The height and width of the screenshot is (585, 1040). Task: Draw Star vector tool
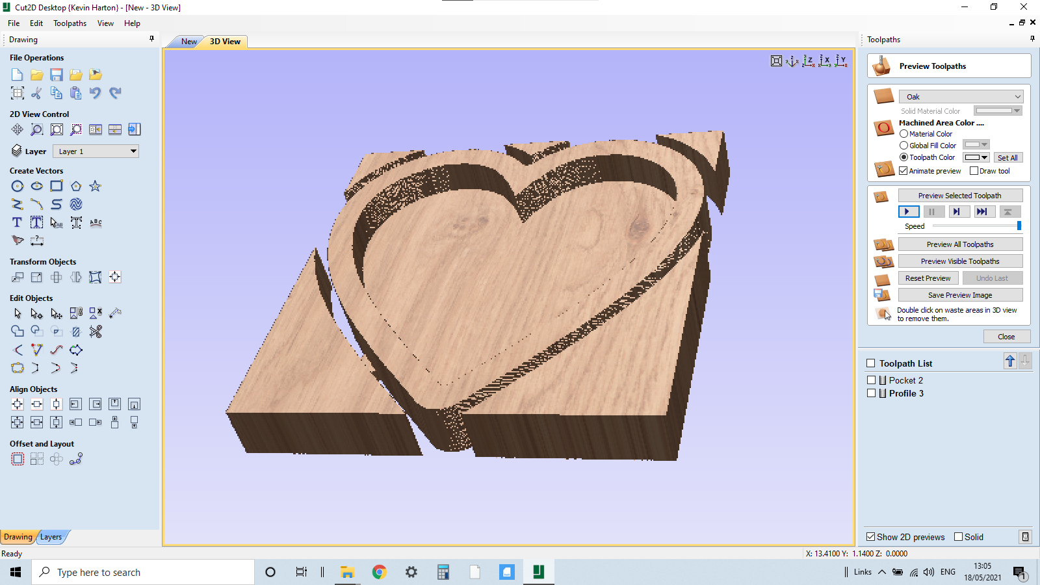coord(96,186)
